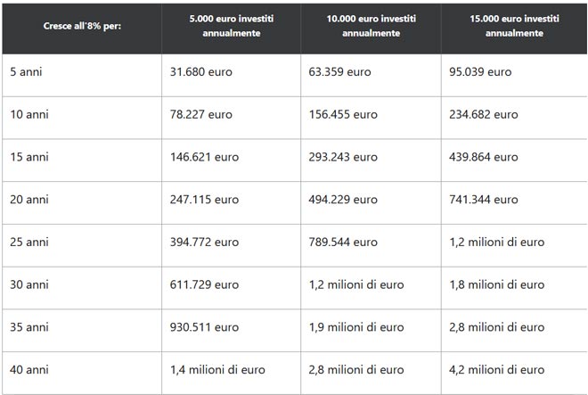The image size is (588, 395).
Task: Select the "35 anni" row label
Action: pos(29,327)
